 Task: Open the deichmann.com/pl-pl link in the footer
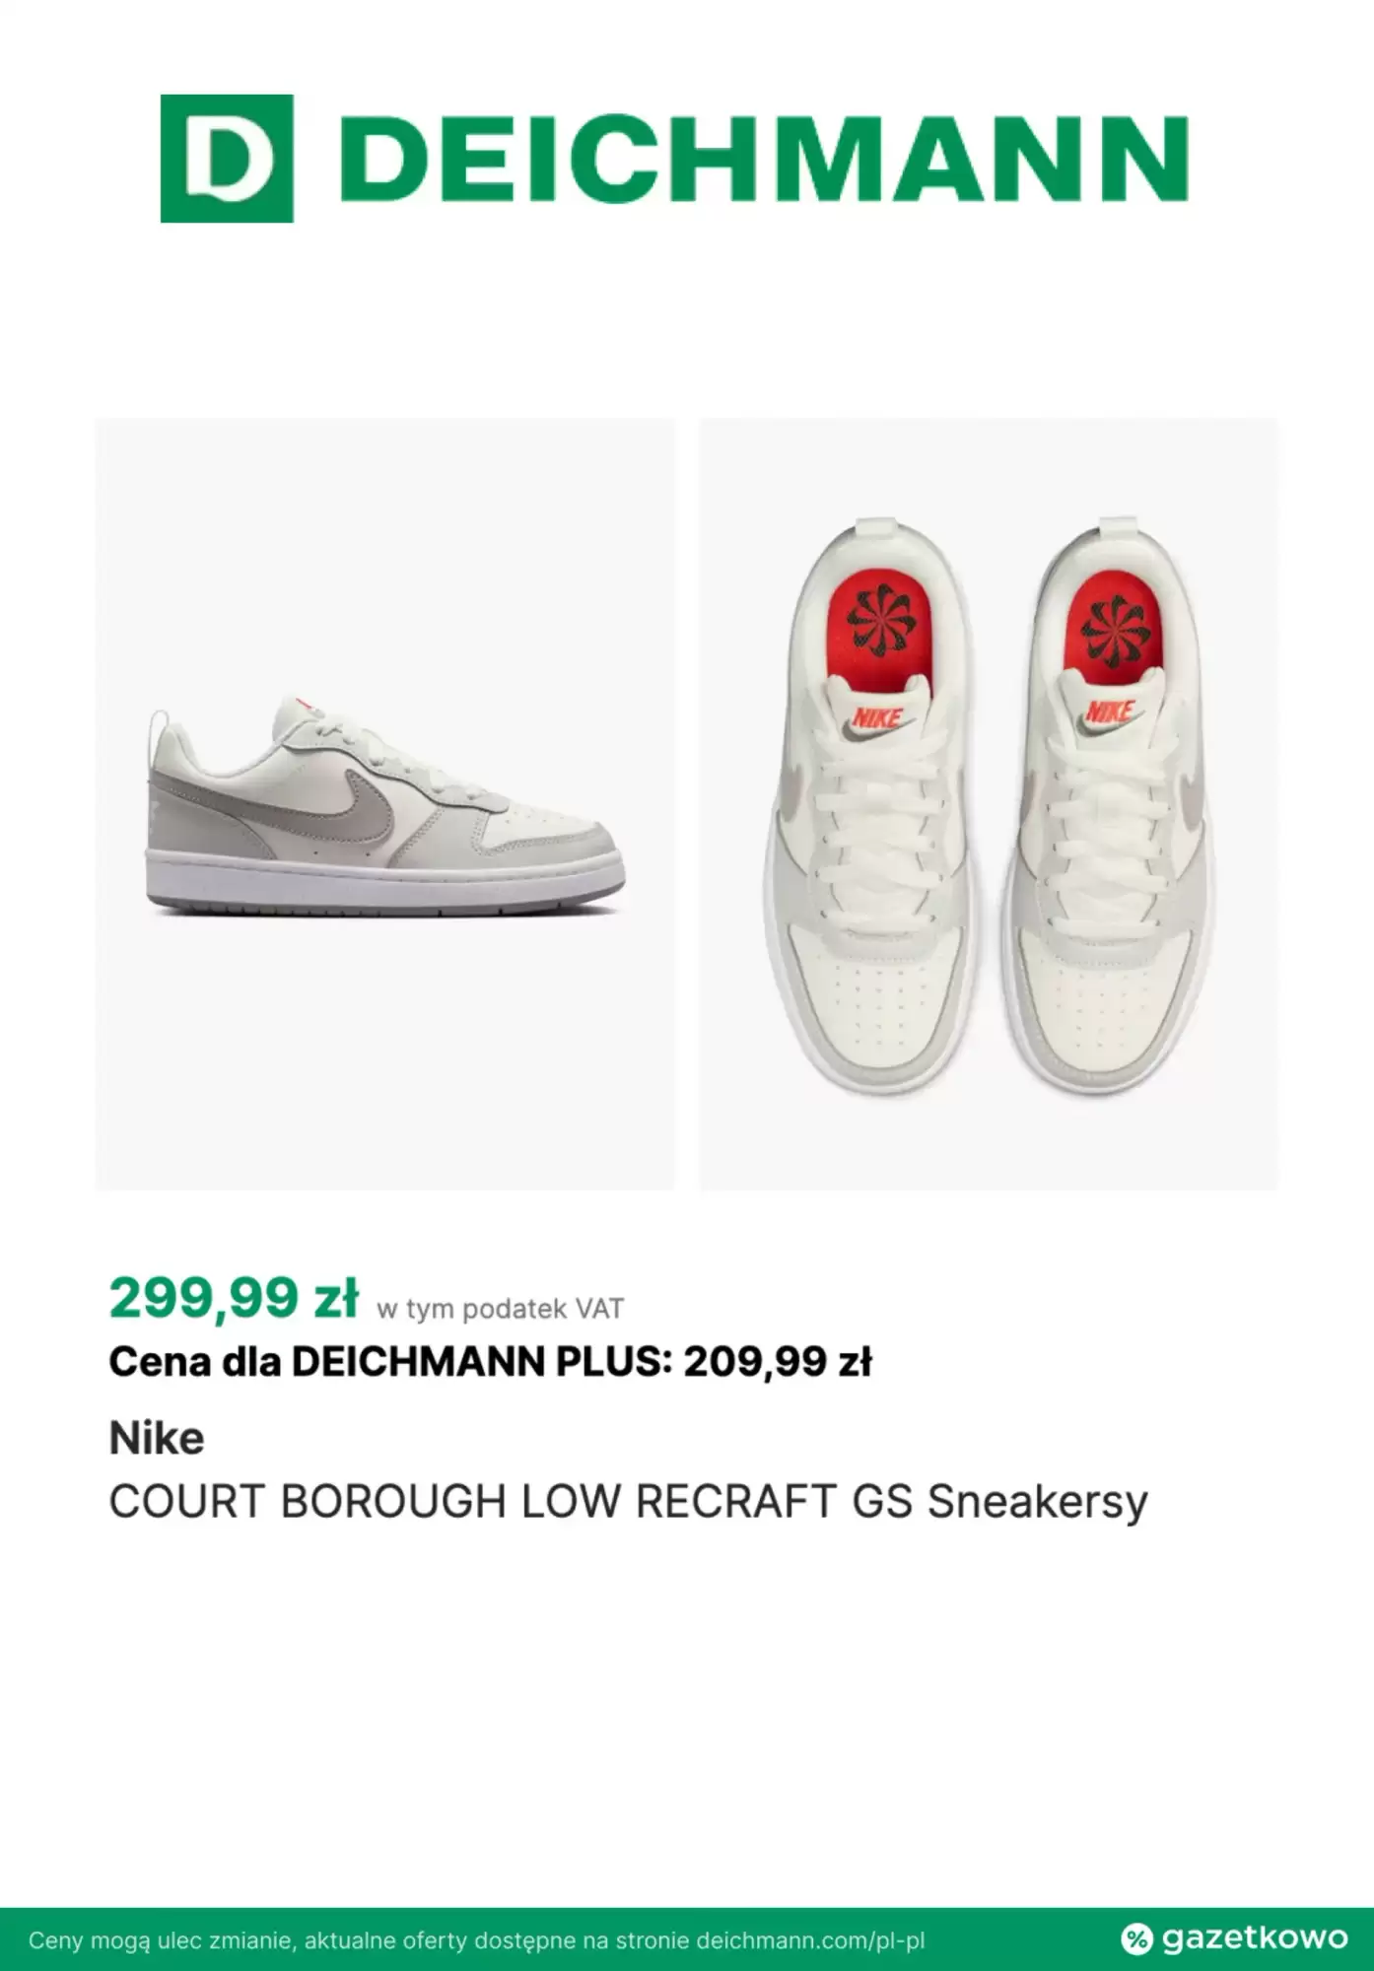point(810,1940)
